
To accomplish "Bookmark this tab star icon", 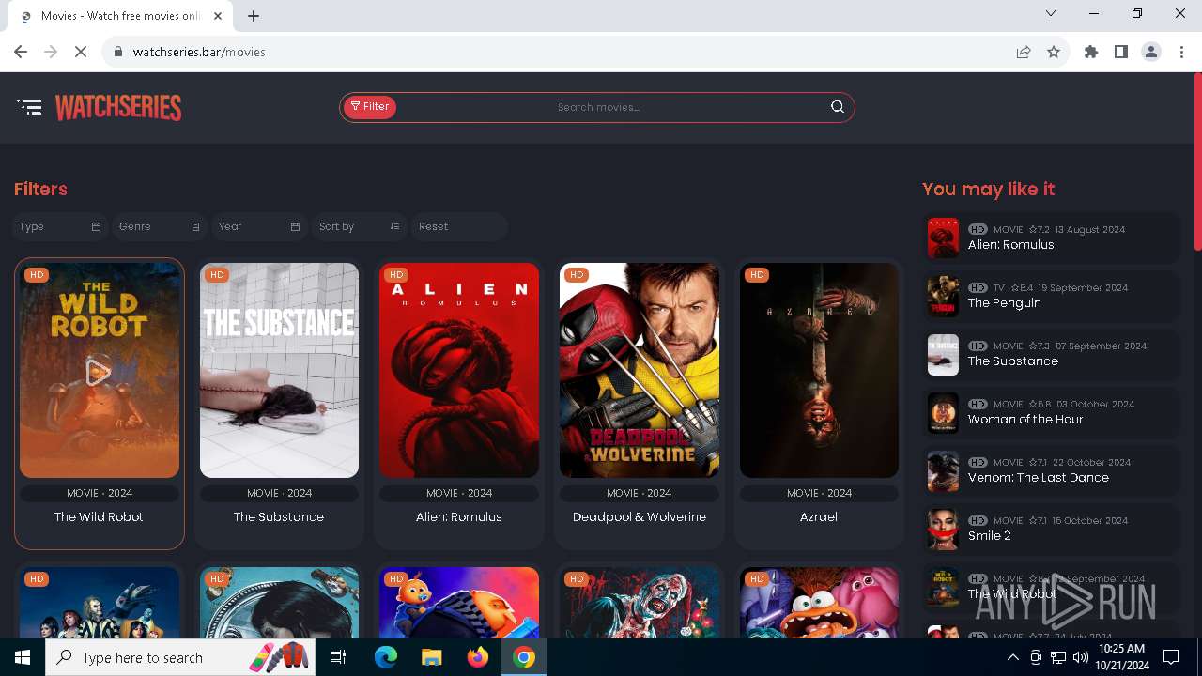I will [x=1054, y=52].
